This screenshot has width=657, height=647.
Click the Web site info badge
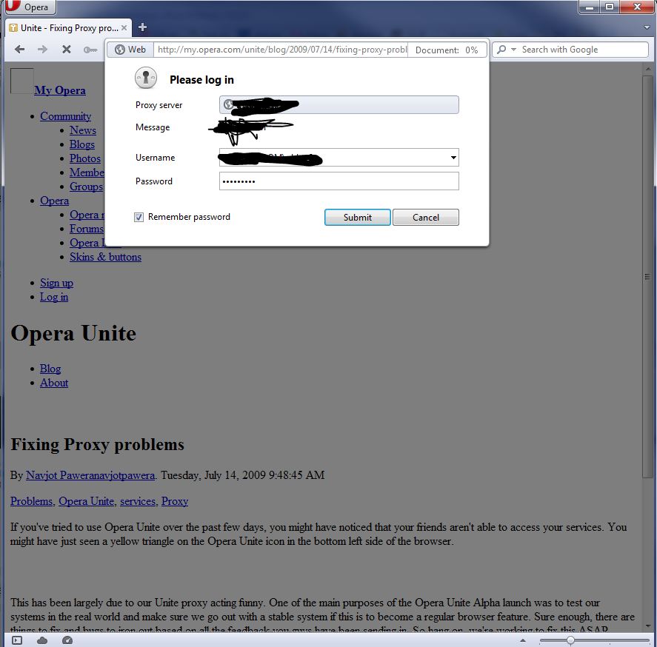coord(130,50)
